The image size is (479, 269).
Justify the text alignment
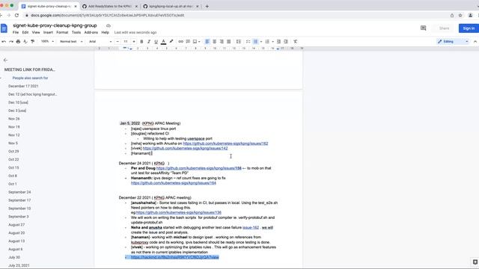coord(228,42)
